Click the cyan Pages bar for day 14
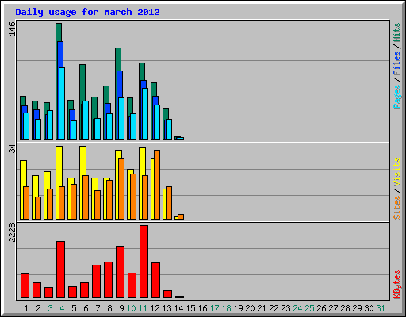Image resolution: width=406 pixels, height=317 pixels. [x=181, y=139]
